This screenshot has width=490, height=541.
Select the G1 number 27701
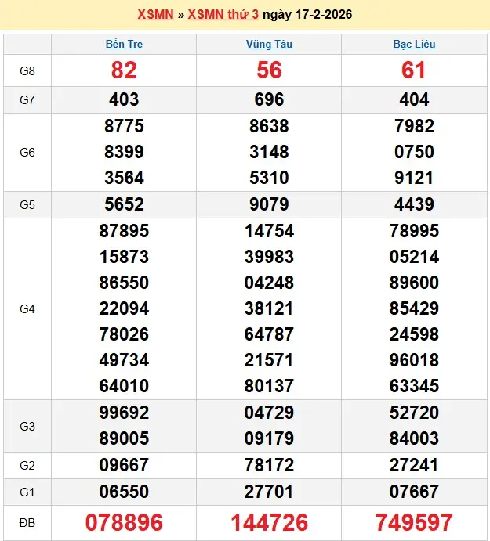coord(269,492)
